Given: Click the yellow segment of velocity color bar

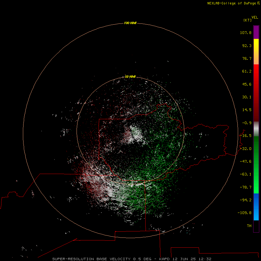Looking at the screenshot, I should pyautogui.click(x=256, y=52).
